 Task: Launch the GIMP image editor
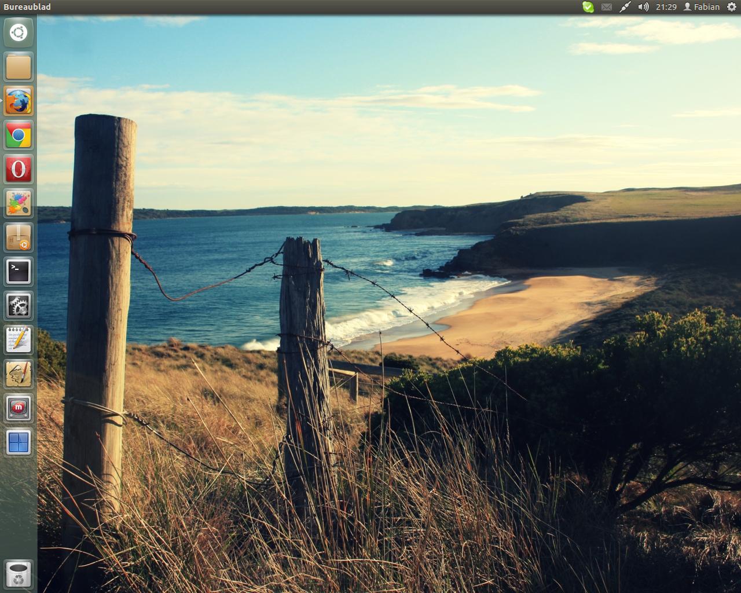[19, 375]
